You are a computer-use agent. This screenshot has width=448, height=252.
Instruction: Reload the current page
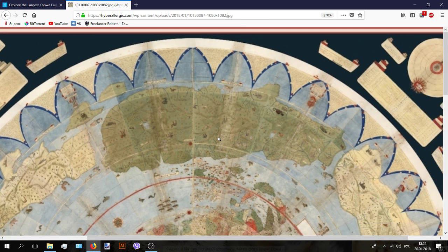click(x=25, y=15)
